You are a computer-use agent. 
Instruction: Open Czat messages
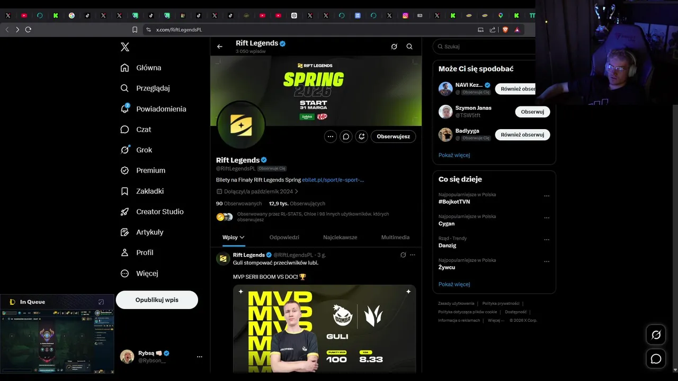coord(136,129)
